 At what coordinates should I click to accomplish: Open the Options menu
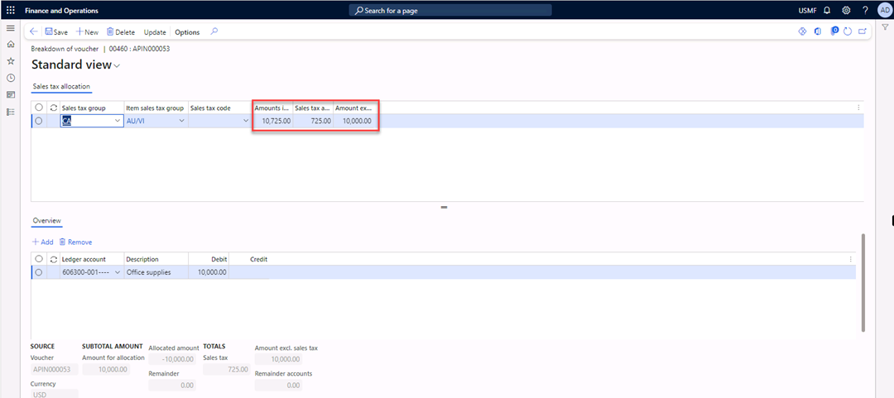pyautogui.click(x=187, y=32)
